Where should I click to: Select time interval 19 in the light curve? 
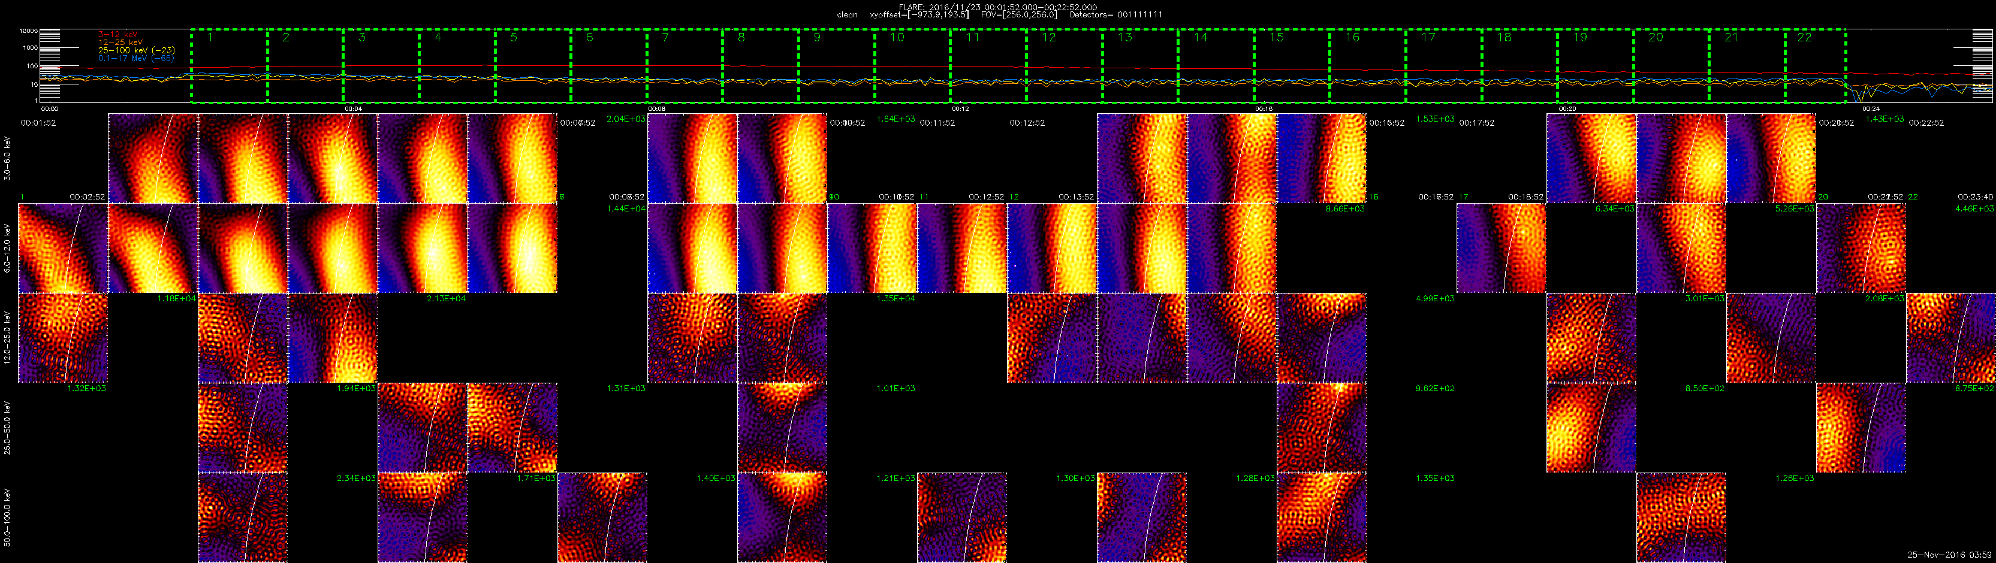coord(1596,66)
